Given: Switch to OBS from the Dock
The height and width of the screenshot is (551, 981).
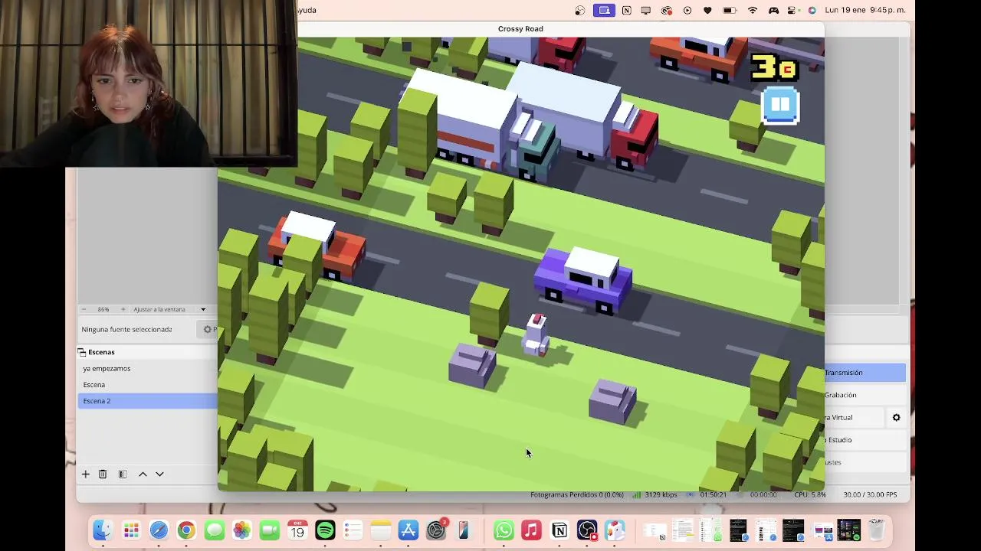Looking at the screenshot, I should tap(587, 530).
